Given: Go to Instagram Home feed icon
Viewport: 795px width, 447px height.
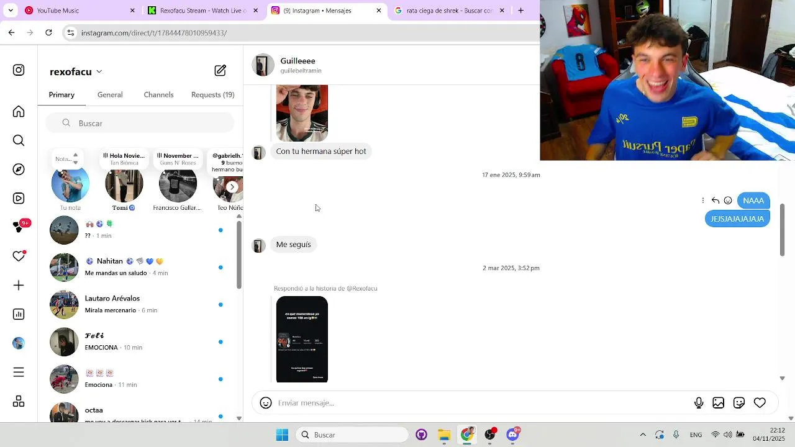Looking at the screenshot, I should click(x=19, y=112).
